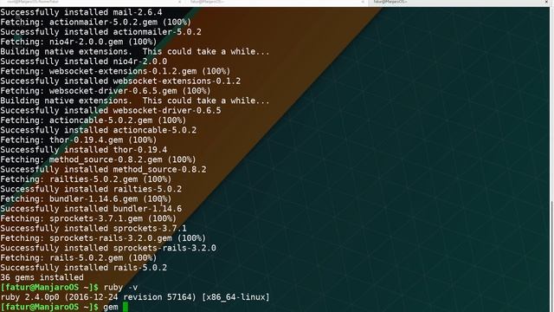Select 'Successfully installed sprockets-rails-3.2.0' line
Screen dimensions: 554x312
pos(108,249)
